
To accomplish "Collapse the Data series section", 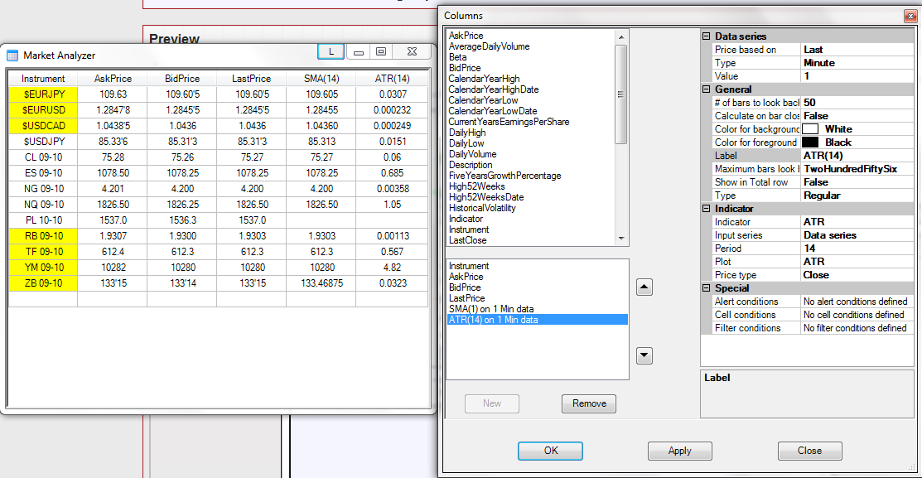I will pyautogui.click(x=706, y=36).
